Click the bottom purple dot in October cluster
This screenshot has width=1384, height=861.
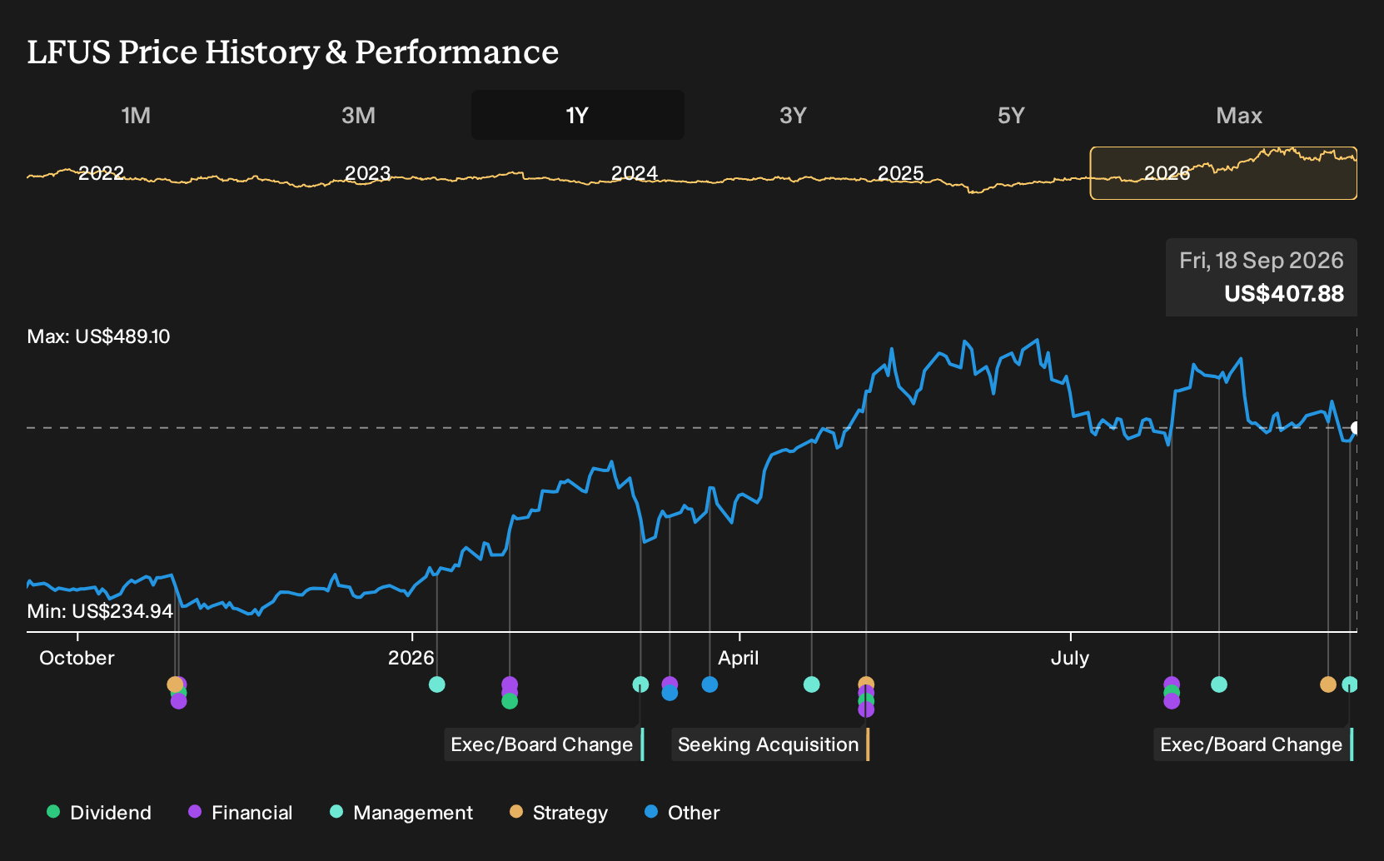pos(178,701)
